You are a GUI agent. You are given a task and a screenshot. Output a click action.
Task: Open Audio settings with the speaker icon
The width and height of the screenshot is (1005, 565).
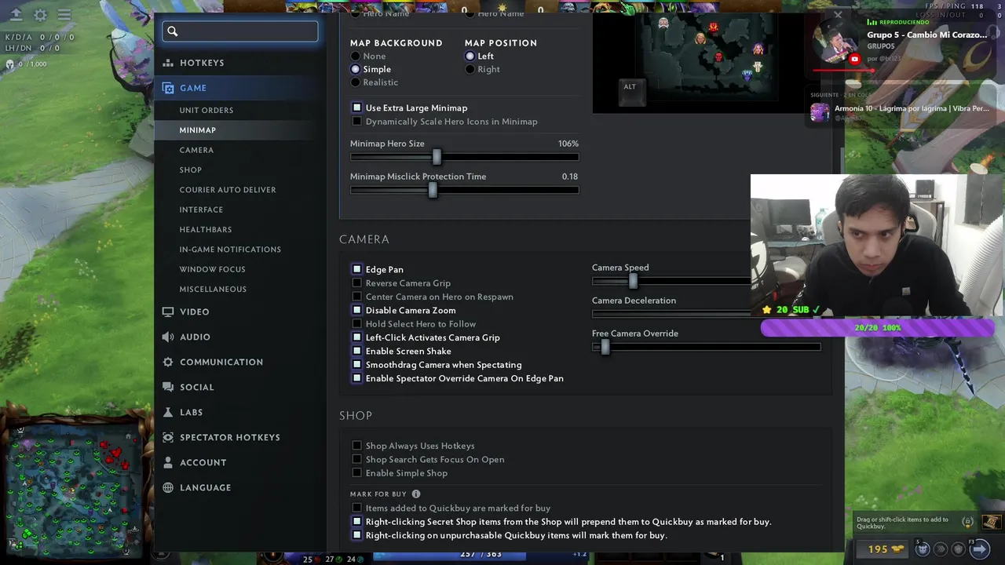click(167, 337)
